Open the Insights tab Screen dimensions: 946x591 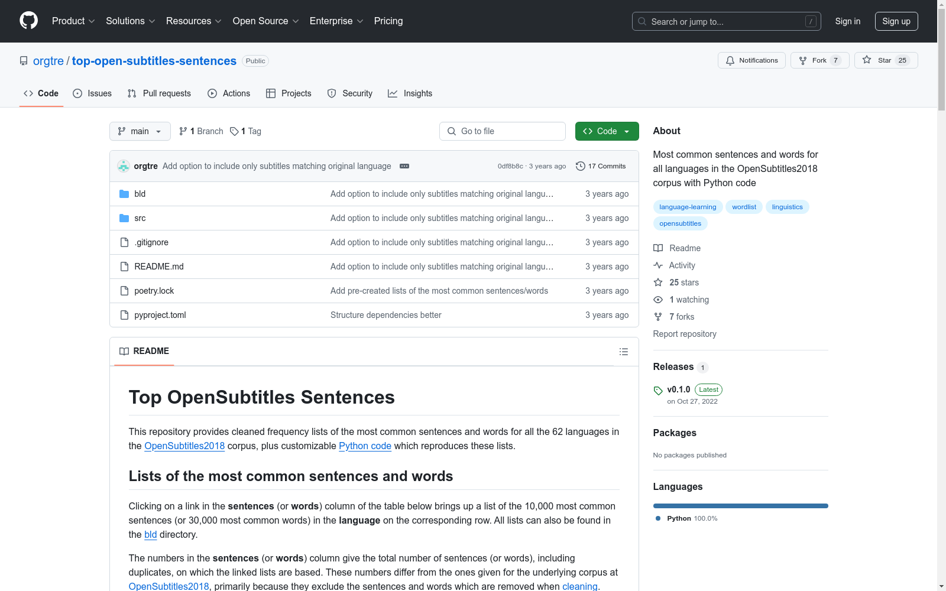click(x=410, y=93)
